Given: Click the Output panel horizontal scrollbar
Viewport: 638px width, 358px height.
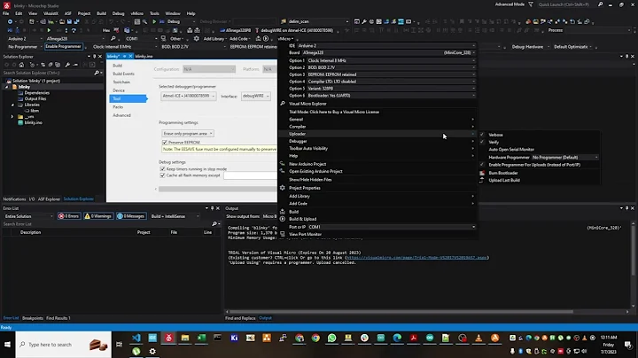Looking at the screenshot, I should click(402, 312).
